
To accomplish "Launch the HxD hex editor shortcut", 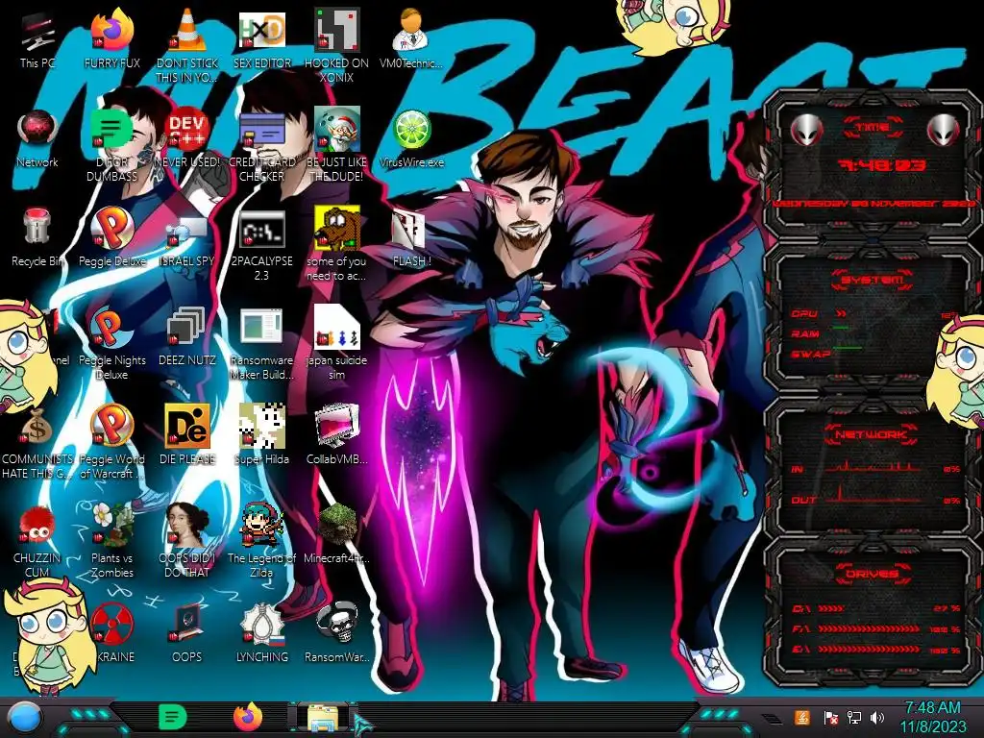I will [x=262, y=38].
